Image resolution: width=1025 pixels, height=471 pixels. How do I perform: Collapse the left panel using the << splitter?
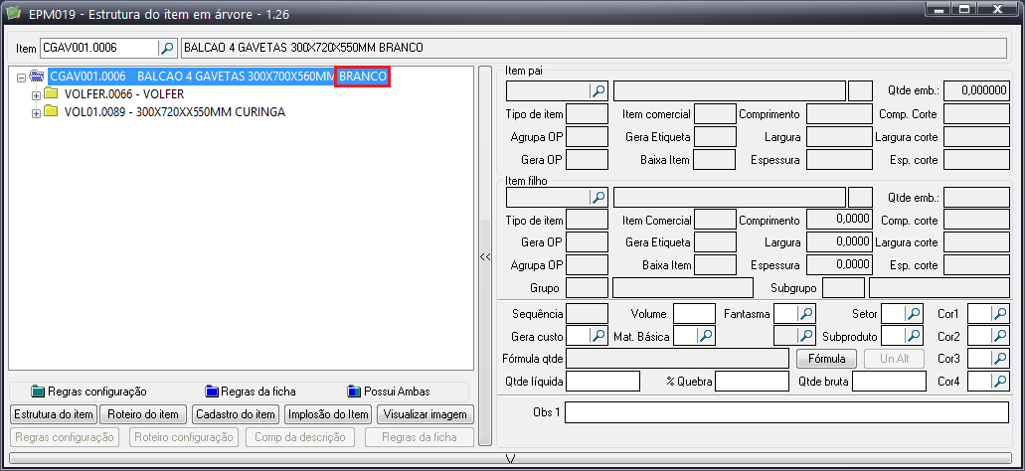pyautogui.click(x=485, y=256)
